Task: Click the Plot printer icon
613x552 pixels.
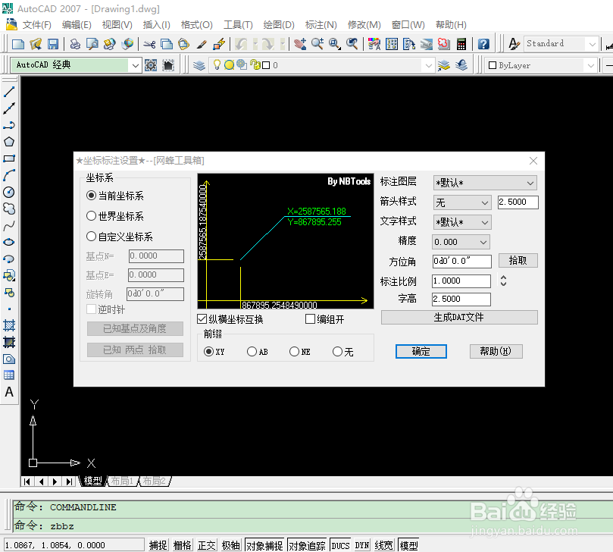Action: click(x=75, y=44)
